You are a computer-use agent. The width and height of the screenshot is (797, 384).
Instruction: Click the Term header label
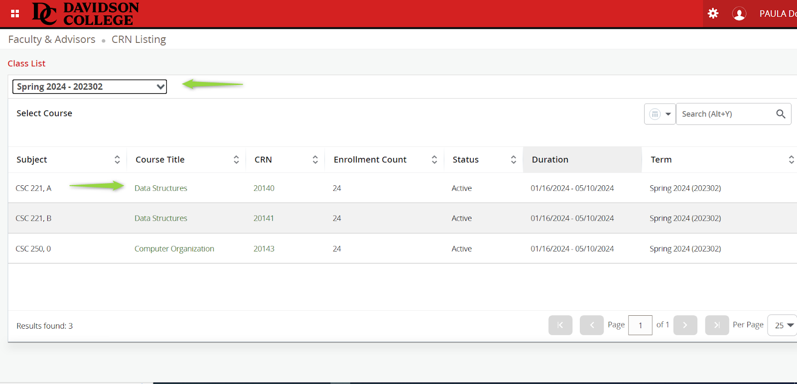(661, 159)
